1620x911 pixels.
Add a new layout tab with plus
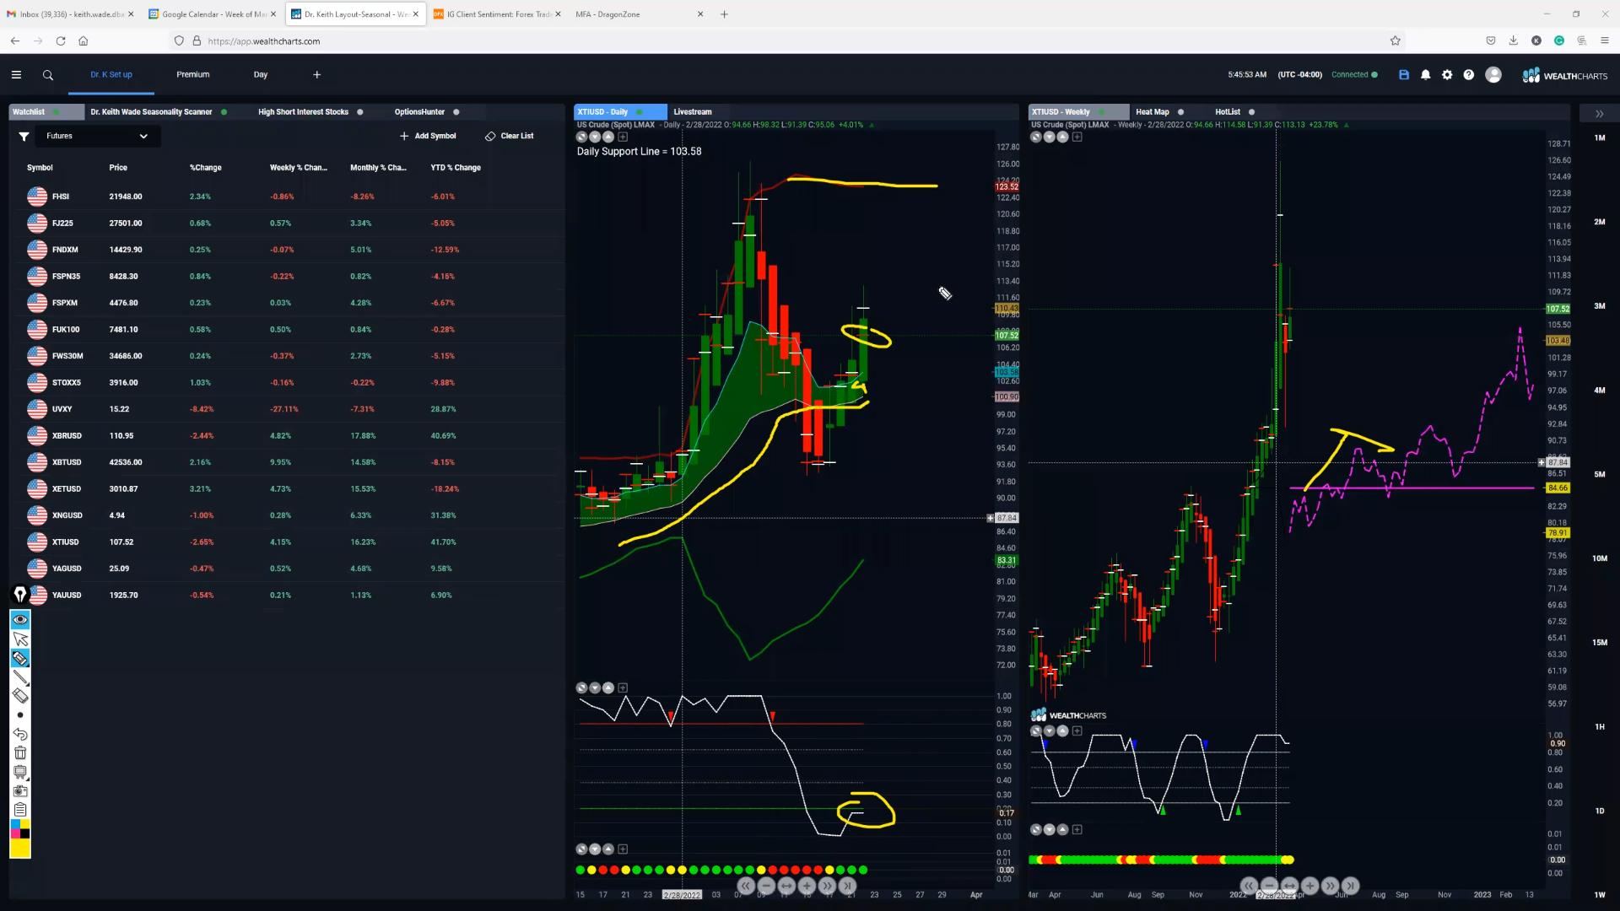pos(317,75)
